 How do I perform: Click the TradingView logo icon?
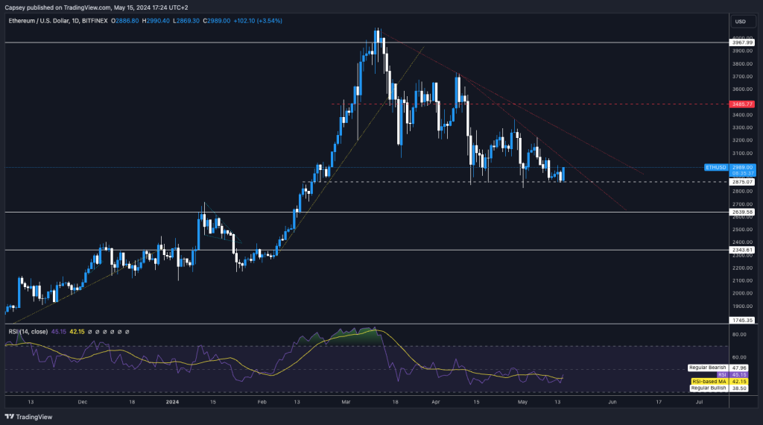(x=9, y=418)
